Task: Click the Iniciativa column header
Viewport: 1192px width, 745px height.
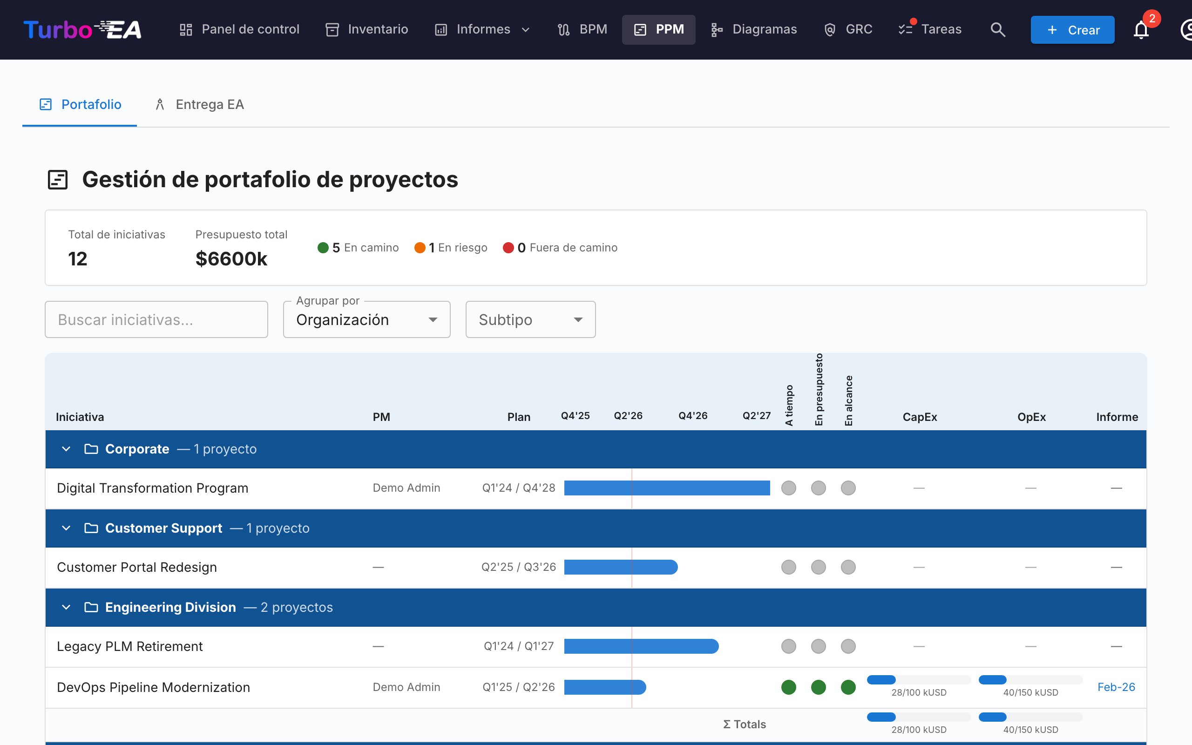Action: (80, 417)
